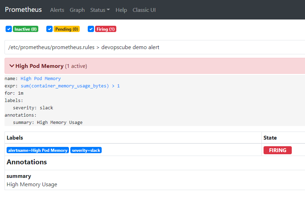The width and height of the screenshot is (305, 204).
Task: Select the High Memory Usage annotation value
Action: coord(32,185)
